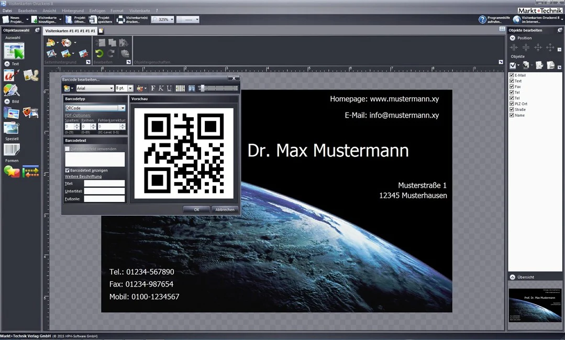Click Visitenkarte(n) drucken printer icon
Image resolution: width=565 pixels, height=340 pixels.
[x=120, y=19]
